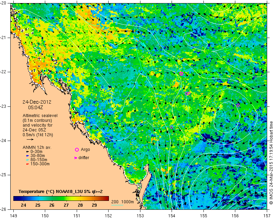Click longitude axis label 155
Image resolution: width=274 pixels, height=219 pixels.
point(203,216)
